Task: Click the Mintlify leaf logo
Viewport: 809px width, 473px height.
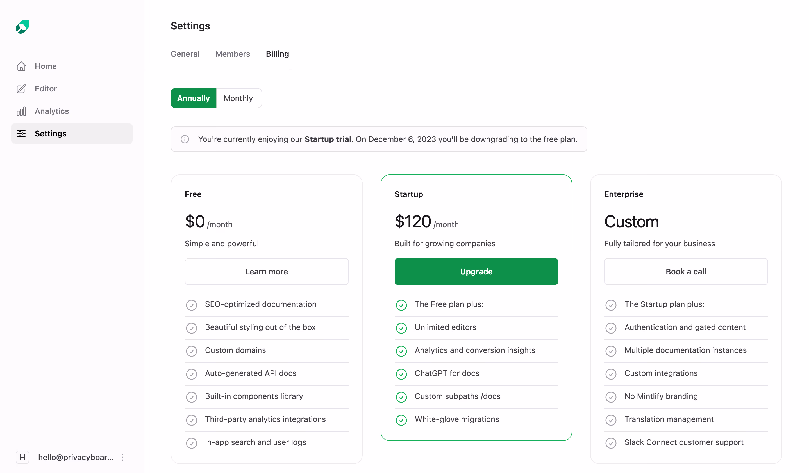Action: (22, 27)
